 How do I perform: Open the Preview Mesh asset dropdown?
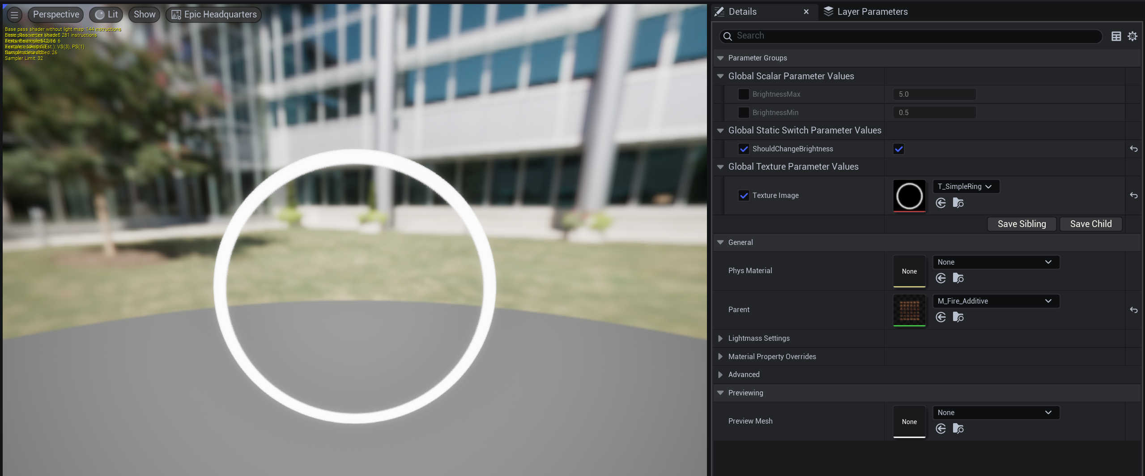[996, 413]
